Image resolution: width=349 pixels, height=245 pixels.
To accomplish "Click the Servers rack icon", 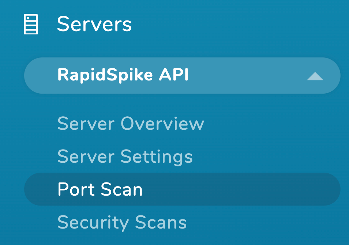I will coord(31,24).
